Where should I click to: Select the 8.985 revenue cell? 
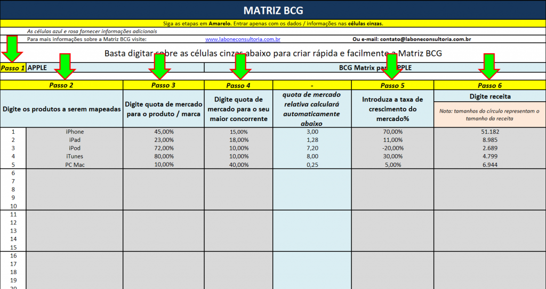tap(489, 140)
